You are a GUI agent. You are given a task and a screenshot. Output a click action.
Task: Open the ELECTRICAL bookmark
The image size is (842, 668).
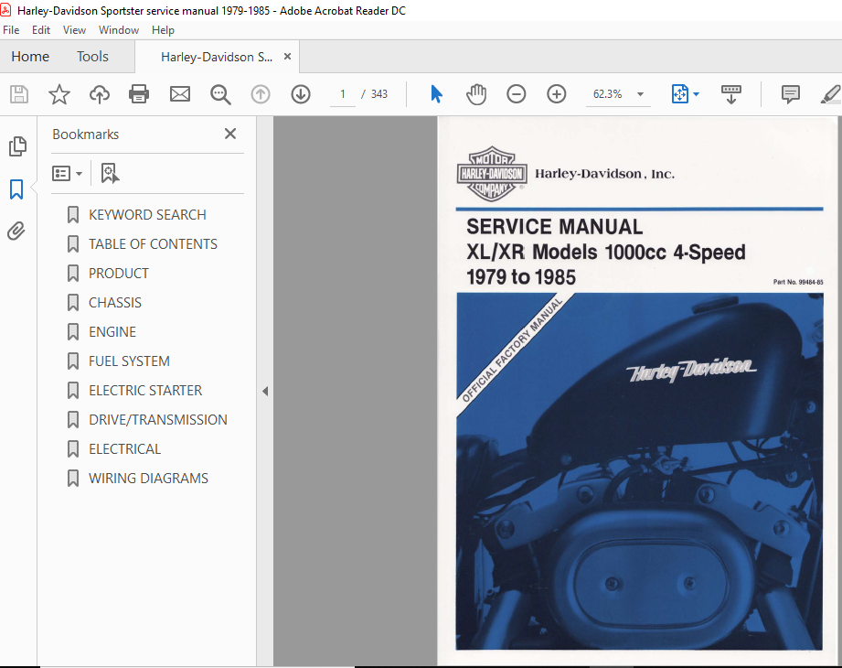tap(124, 449)
